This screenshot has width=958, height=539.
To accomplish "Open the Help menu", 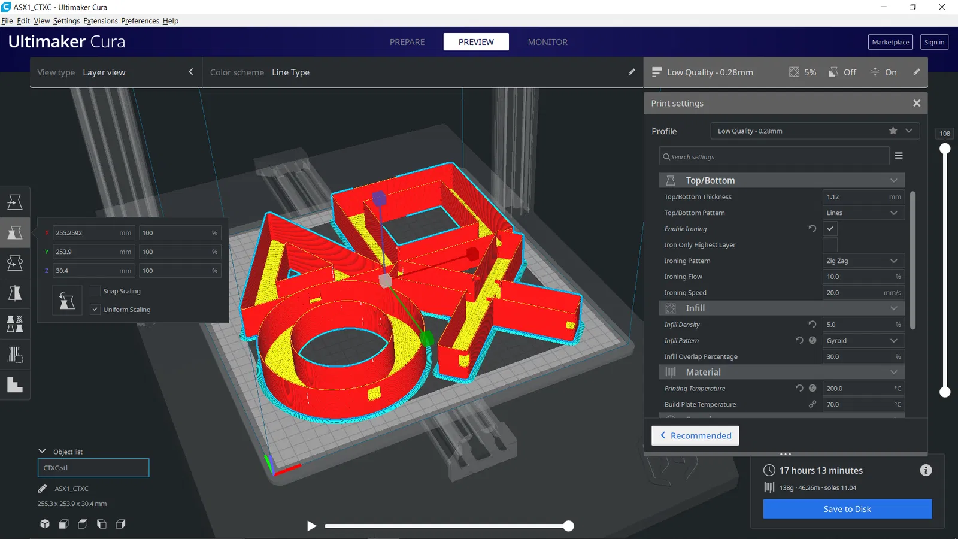I will point(171,21).
